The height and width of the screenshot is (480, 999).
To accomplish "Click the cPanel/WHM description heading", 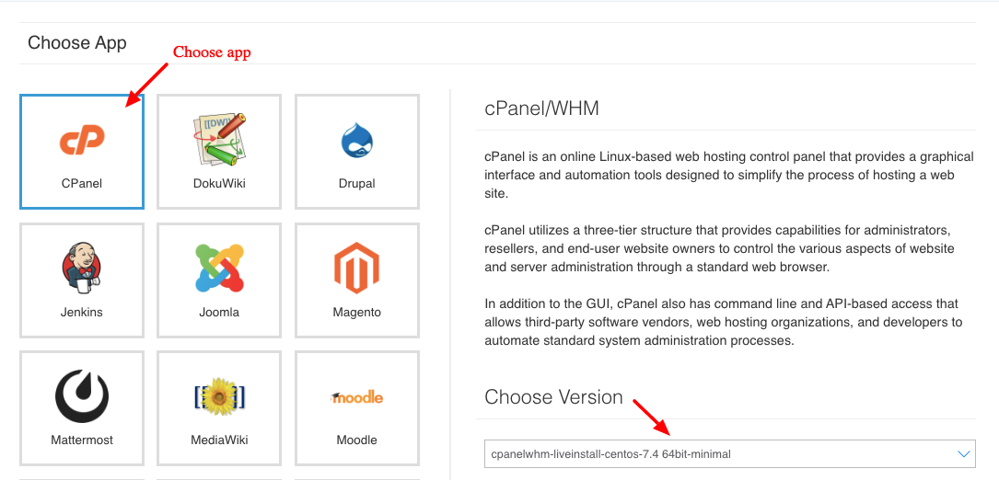I will (542, 109).
